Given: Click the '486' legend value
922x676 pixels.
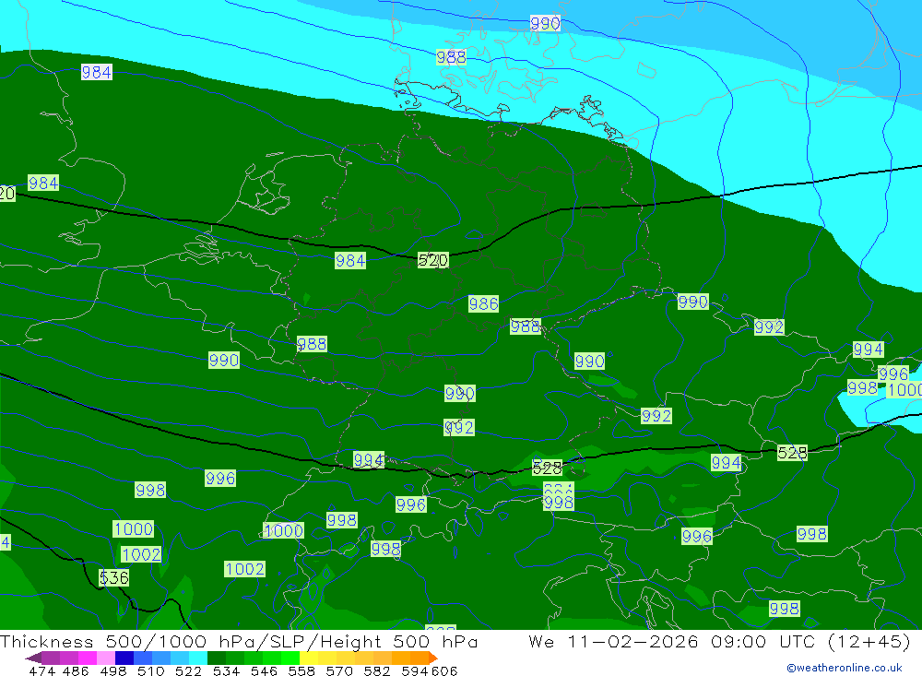Looking at the screenshot, I should [x=76, y=670].
